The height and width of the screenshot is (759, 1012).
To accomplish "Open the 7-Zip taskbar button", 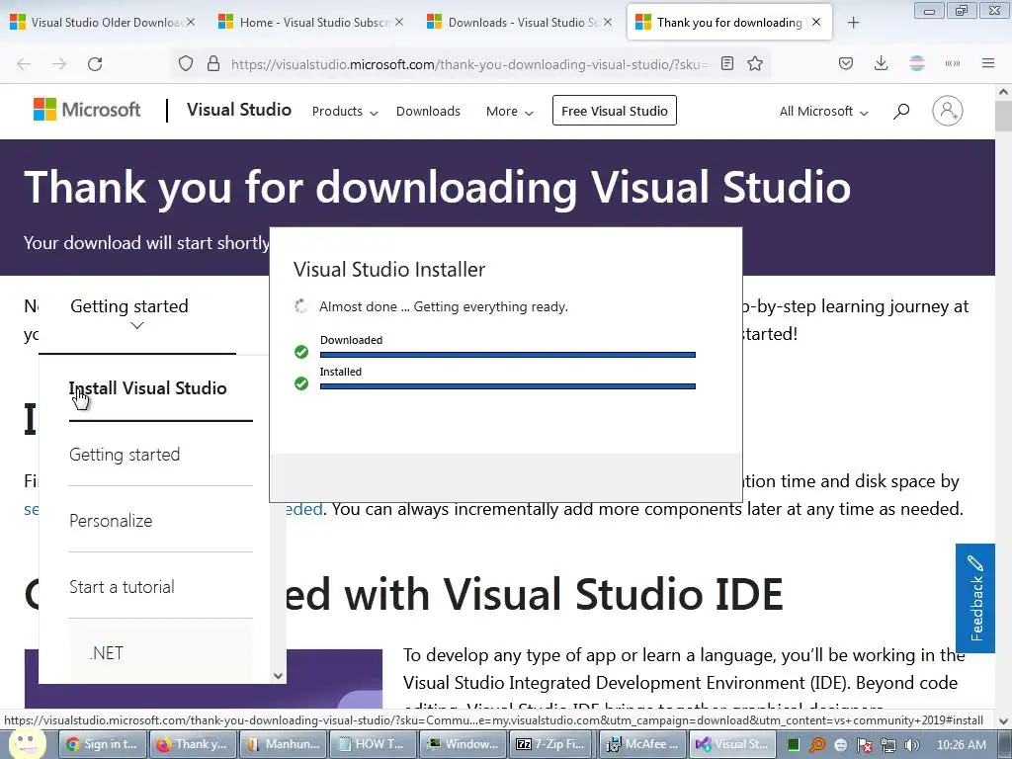I will [x=553, y=744].
